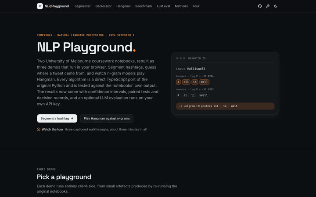
Task: Click the reverse 'swell' token chip
Action: click(x=204, y=95)
